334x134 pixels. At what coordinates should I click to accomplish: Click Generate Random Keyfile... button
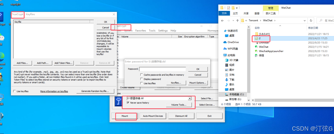tap(95, 91)
